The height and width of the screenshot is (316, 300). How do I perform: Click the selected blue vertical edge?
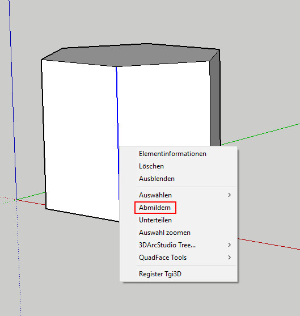[x=117, y=109]
